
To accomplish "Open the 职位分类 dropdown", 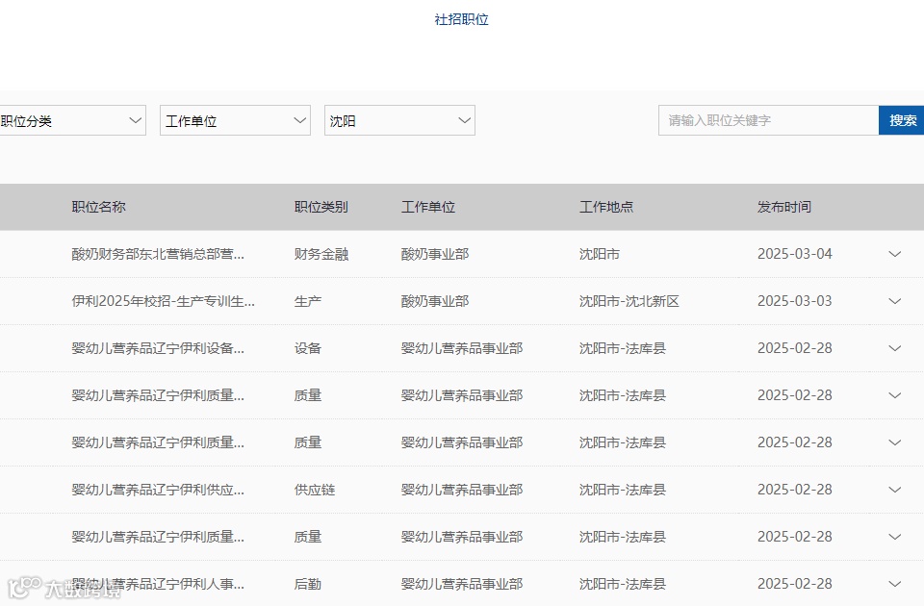I will point(72,121).
